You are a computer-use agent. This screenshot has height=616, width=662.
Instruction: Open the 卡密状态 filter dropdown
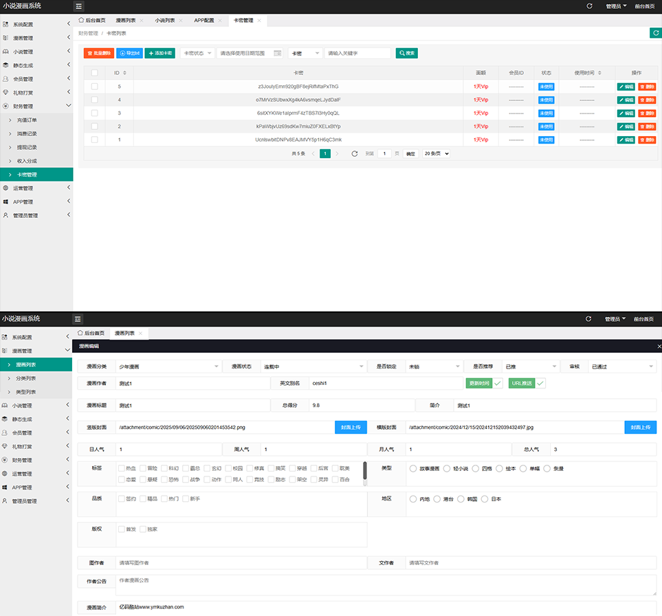pyautogui.click(x=197, y=53)
